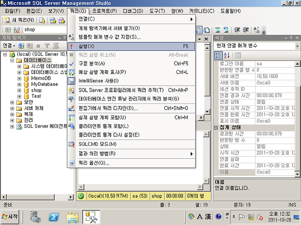Viewport: 301px width, 225px height.
Task: Select 클라이언트 통계 다시 설정(E)
Action: pyautogui.click(x=131, y=135)
